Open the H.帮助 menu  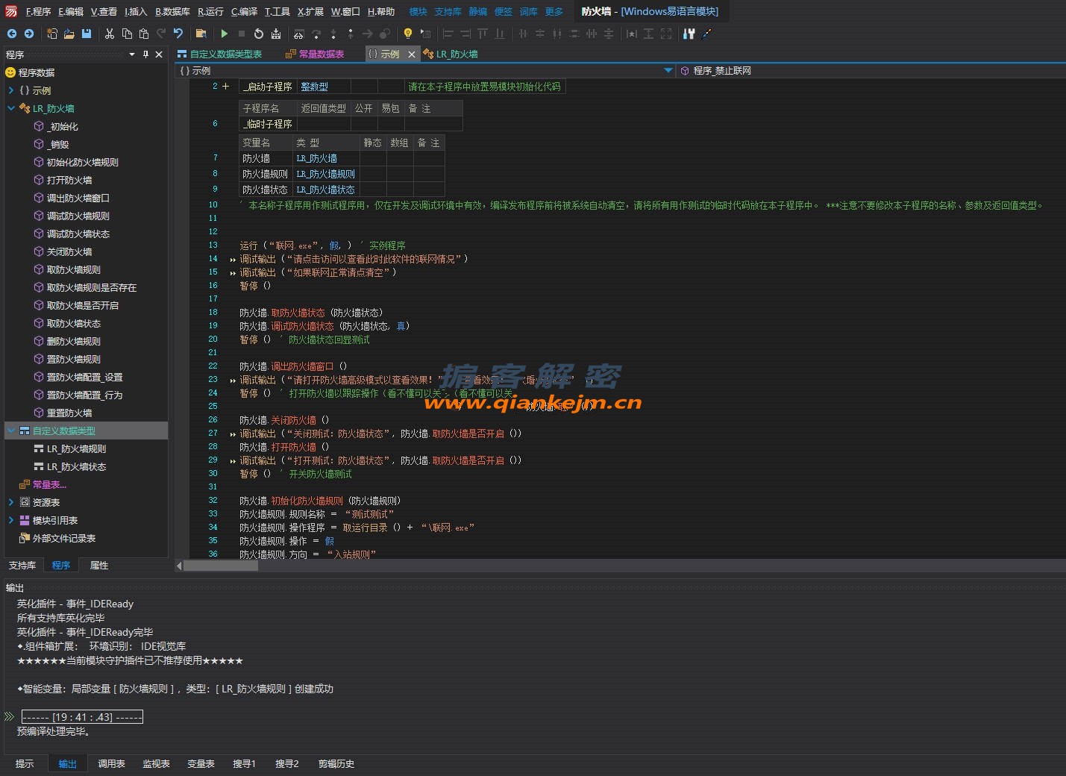tap(380, 11)
